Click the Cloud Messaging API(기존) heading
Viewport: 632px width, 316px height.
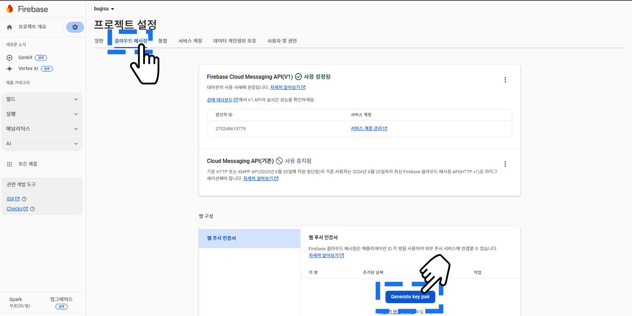[x=240, y=161]
